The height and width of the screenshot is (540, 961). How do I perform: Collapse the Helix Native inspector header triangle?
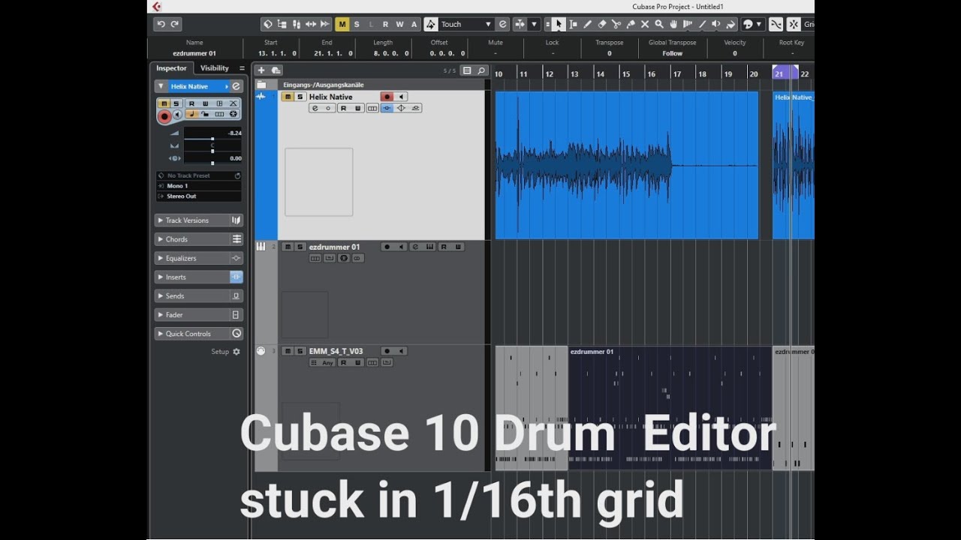(161, 86)
